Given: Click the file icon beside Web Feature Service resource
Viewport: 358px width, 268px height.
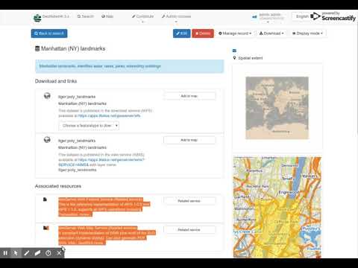Looking at the screenshot, I should [x=45, y=200].
